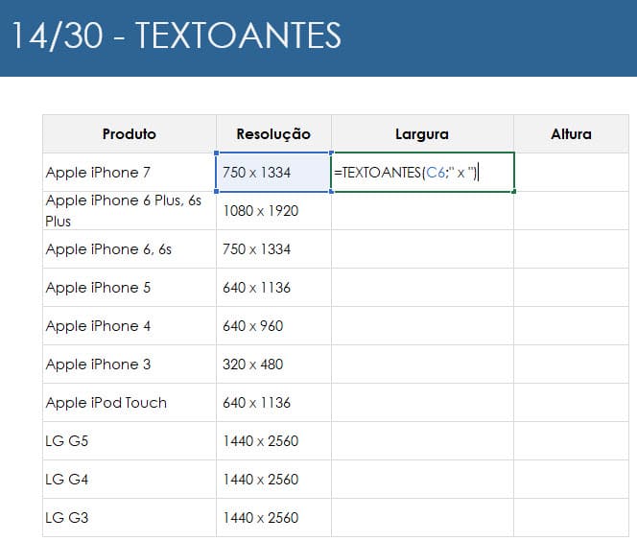Viewport: 637px width, 541px height.
Task: Select the LG G4 cell
Action: [x=130, y=480]
